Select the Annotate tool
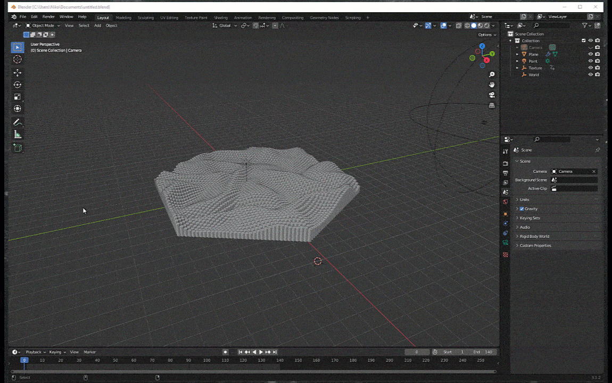 [17, 122]
